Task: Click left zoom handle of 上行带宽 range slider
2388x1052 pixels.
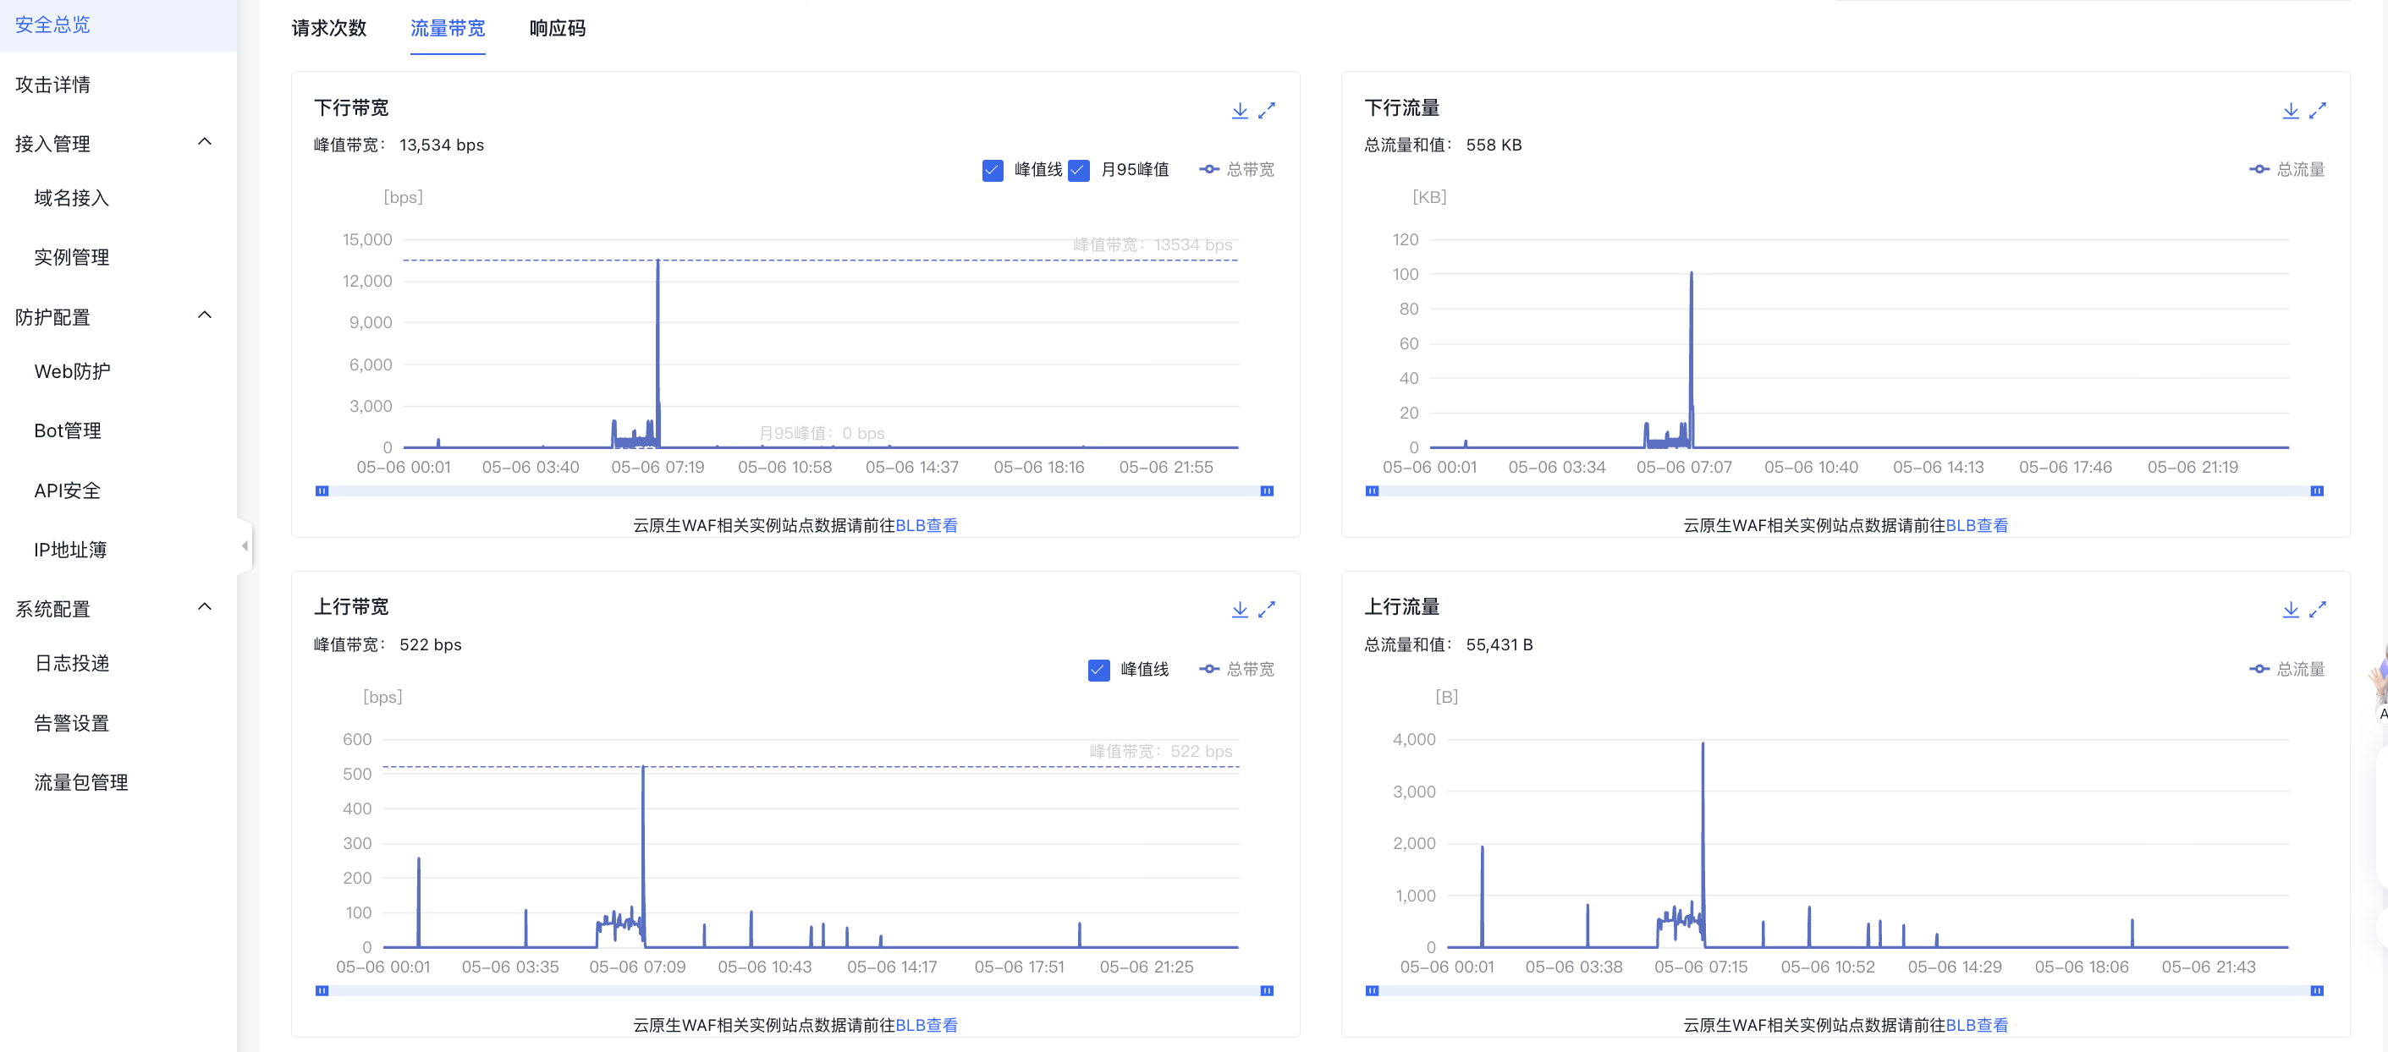Action: click(x=322, y=990)
